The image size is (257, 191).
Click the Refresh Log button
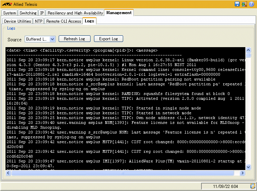tap(74, 39)
